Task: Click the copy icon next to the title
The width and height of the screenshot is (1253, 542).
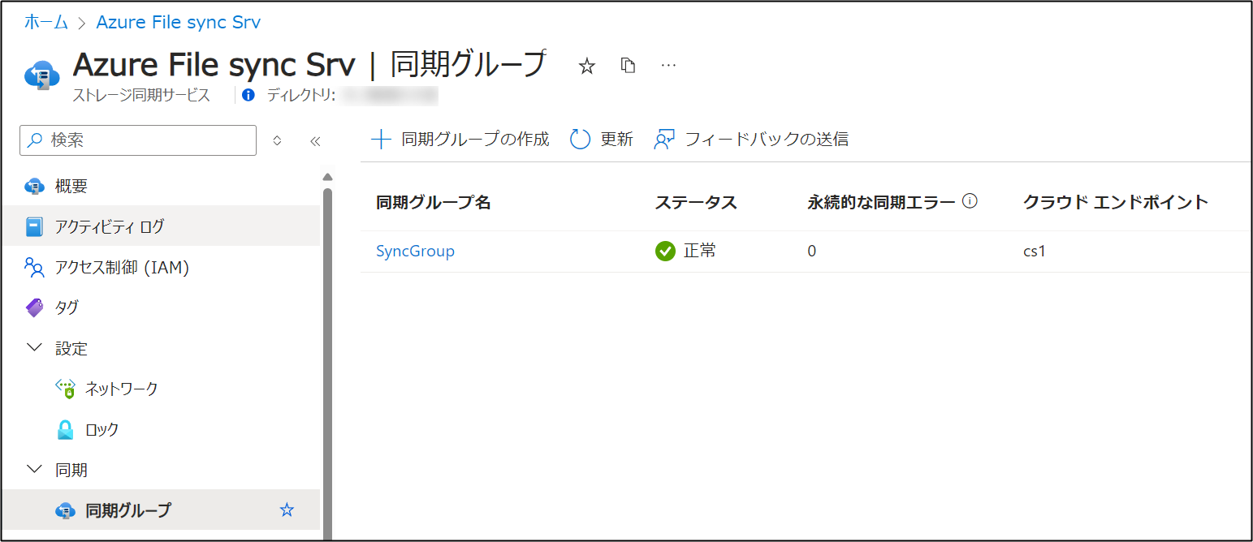Action: [x=627, y=65]
